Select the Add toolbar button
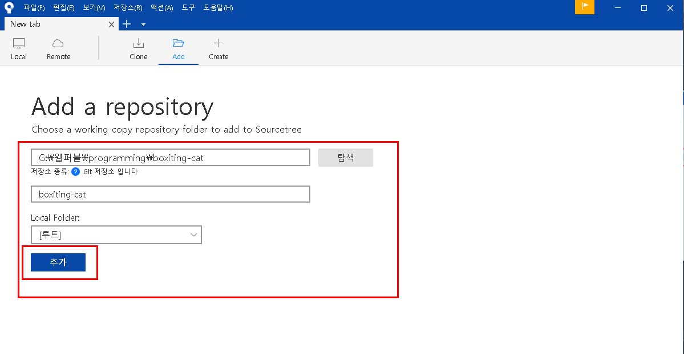 pos(179,48)
